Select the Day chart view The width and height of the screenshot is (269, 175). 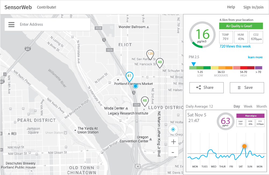236,107
